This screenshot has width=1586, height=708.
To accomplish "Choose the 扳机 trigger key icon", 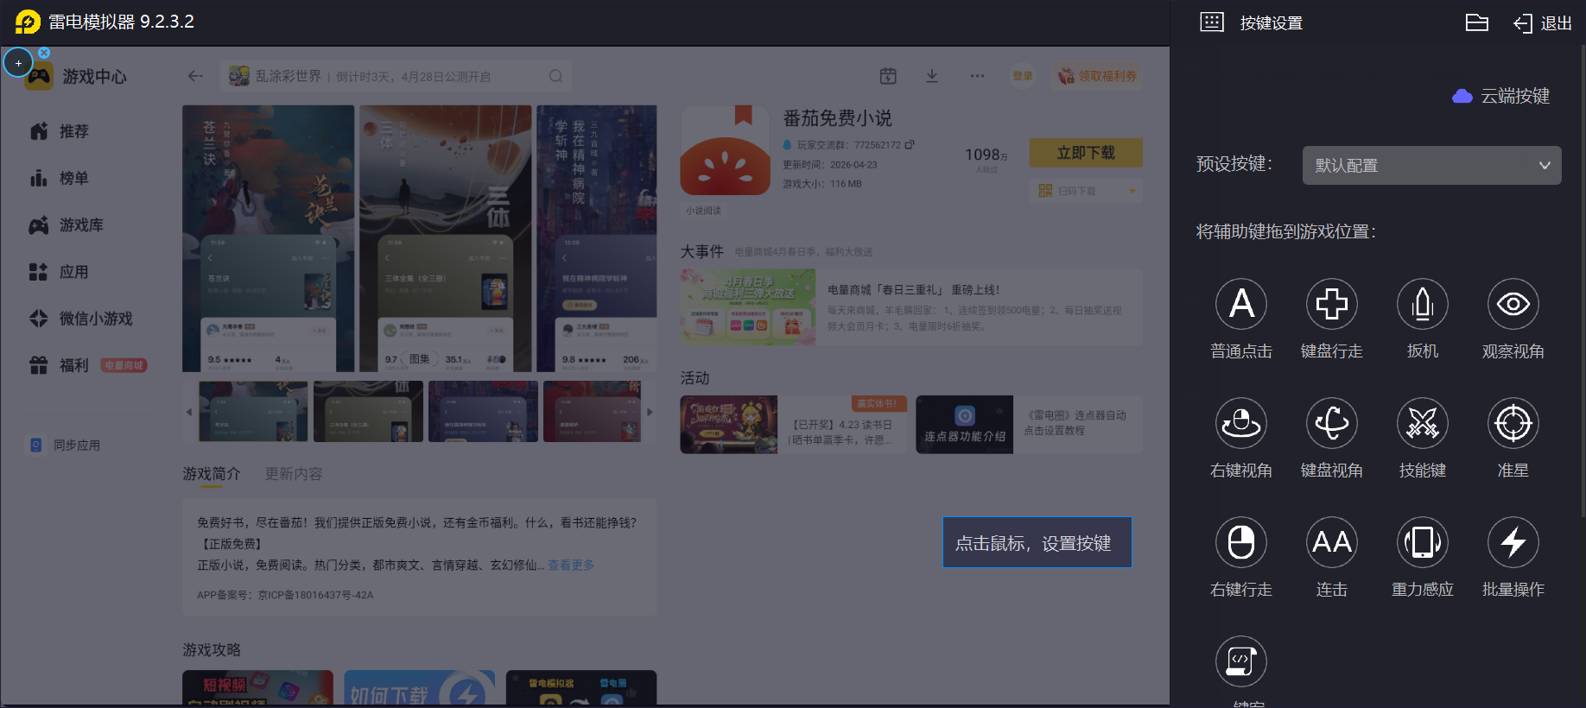I will click(1423, 304).
